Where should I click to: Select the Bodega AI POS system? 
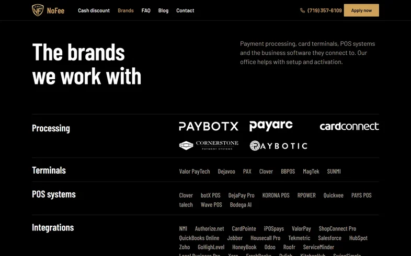point(241,204)
